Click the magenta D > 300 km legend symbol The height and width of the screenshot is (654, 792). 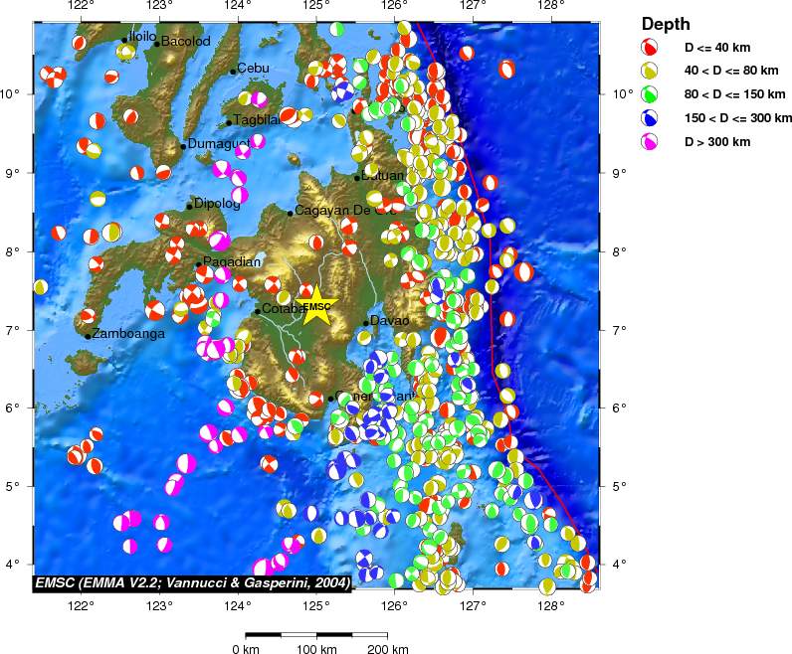(650, 142)
